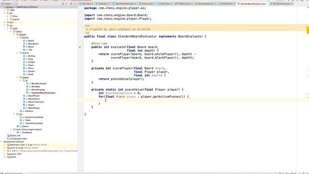Click the collapse-all icon in Project panel header
Image resolution: width=309 pixels, height=174 pixels.
tap(67, 4)
